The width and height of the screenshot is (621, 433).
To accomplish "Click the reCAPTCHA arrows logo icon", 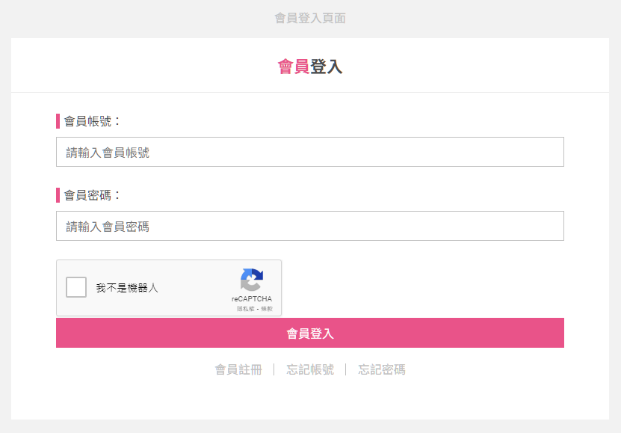I will coord(252,280).
